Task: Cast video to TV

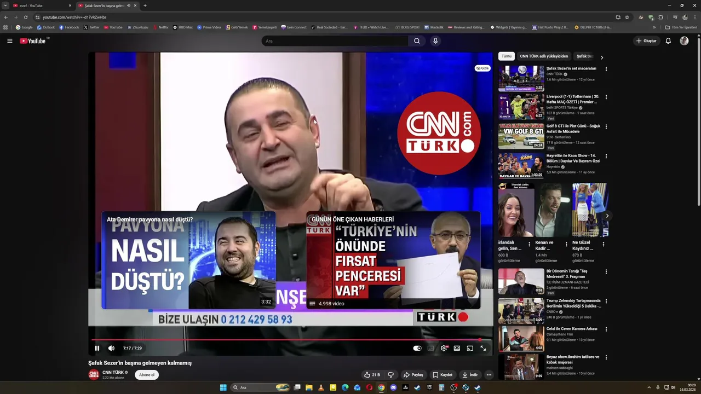Action: (470, 348)
